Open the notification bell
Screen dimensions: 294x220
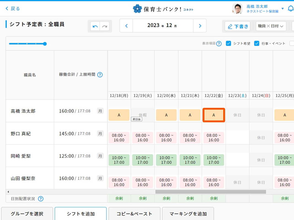click(x=290, y=9)
